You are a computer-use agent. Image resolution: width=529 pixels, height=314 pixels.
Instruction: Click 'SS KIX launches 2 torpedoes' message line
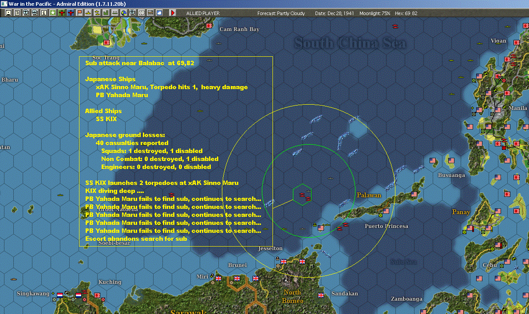tap(162, 183)
